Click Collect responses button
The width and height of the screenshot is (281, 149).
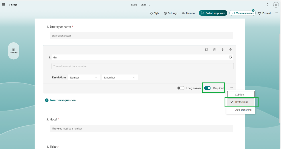(213, 13)
